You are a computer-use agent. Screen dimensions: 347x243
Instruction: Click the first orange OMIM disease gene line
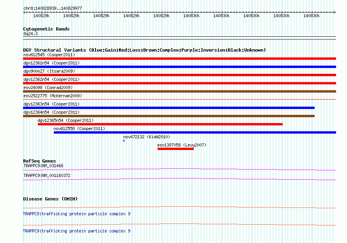click(x=179, y=207)
